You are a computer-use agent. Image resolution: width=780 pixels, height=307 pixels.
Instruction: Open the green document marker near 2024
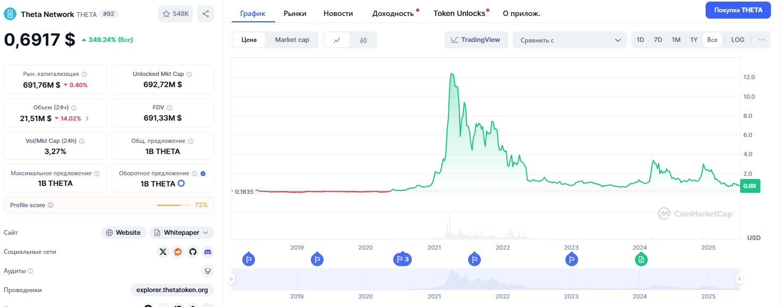pos(641,259)
